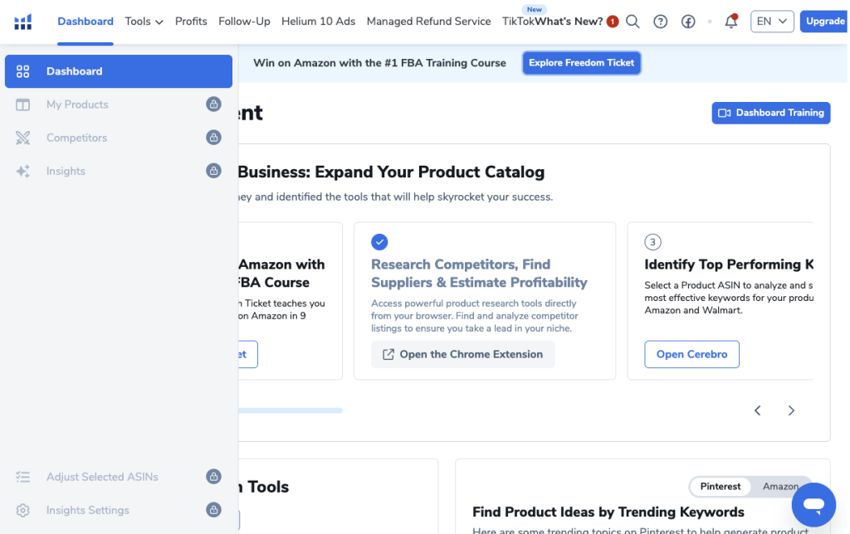The height and width of the screenshot is (534, 850).
Task: Click the Upgrade button
Action: point(824,22)
